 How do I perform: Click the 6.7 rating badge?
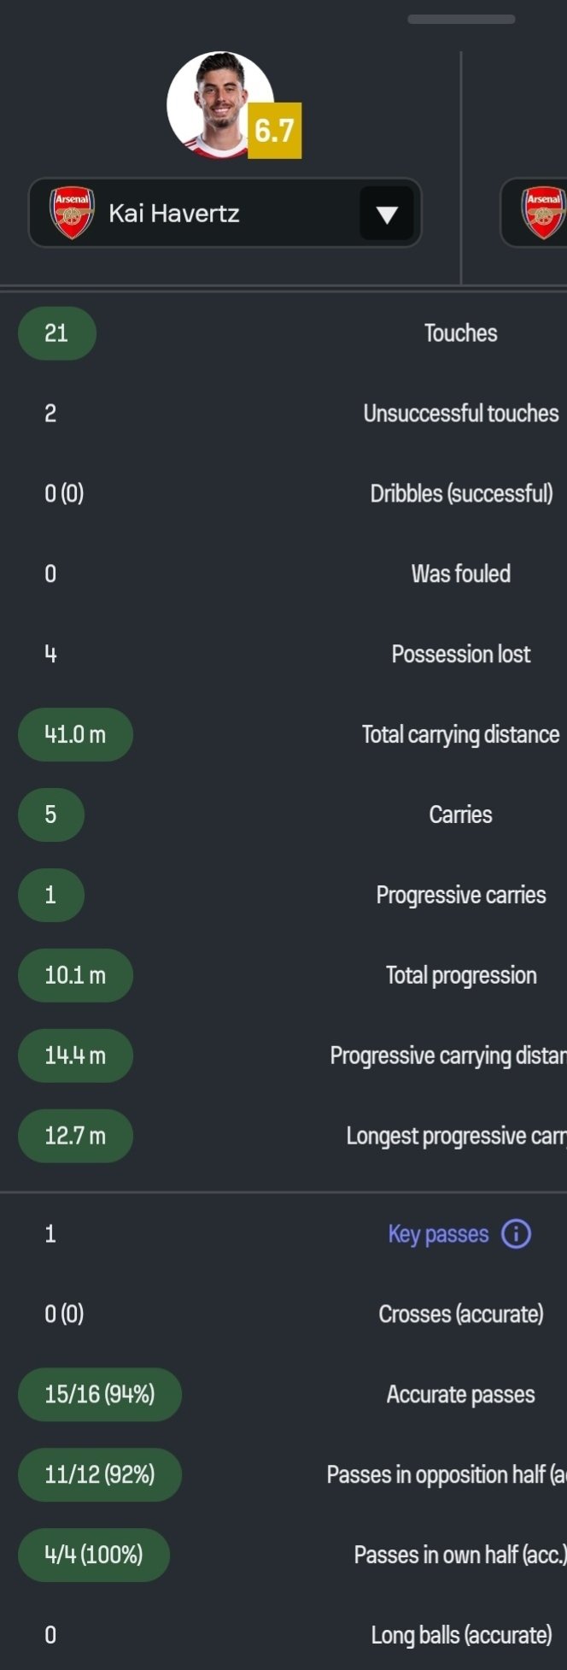[x=275, y=131]
